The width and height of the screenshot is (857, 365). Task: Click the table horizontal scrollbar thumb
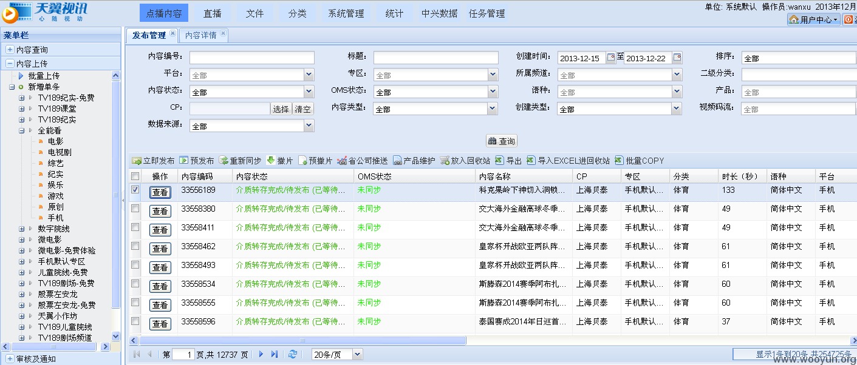[x=302, y=340]
